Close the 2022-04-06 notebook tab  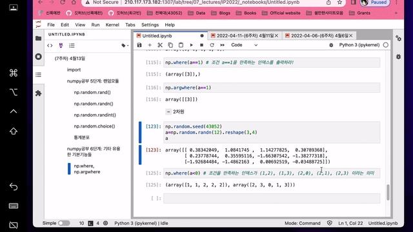point(351,35)
